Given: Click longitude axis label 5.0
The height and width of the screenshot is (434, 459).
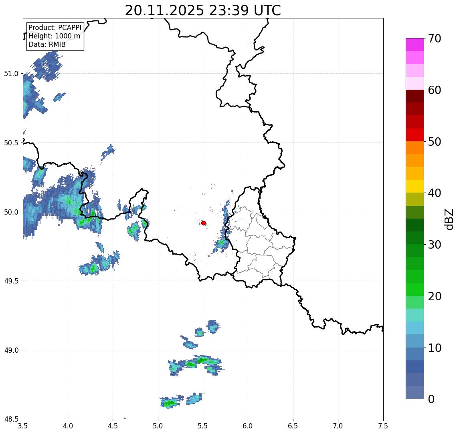Looking at the screenshot, I should coord(158,426).
